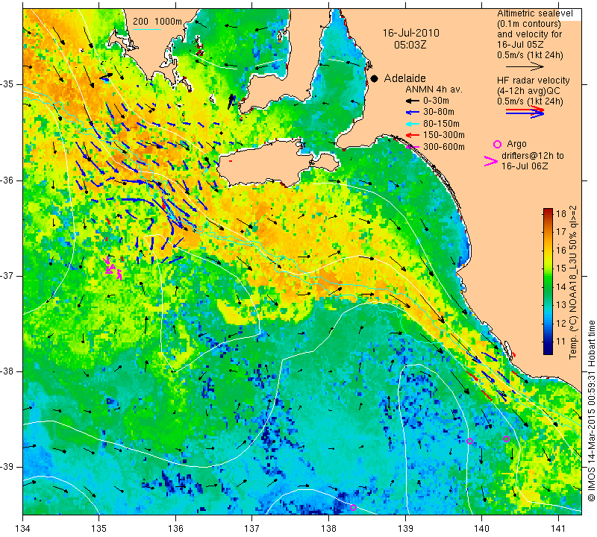This screenshot has width=597, height=537.
Task: Click the 'Altimetric sealevel' legend title
Action: pos(534,13)
